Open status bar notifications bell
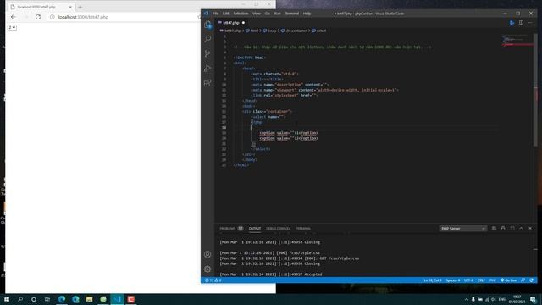 click(x=531, y=280)
